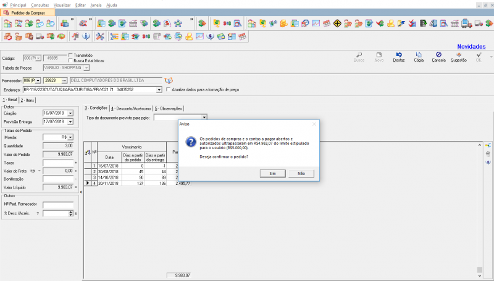Click the Nº Ped. Fornecedor input field
The image size is (494, 281).
(57, 205)
